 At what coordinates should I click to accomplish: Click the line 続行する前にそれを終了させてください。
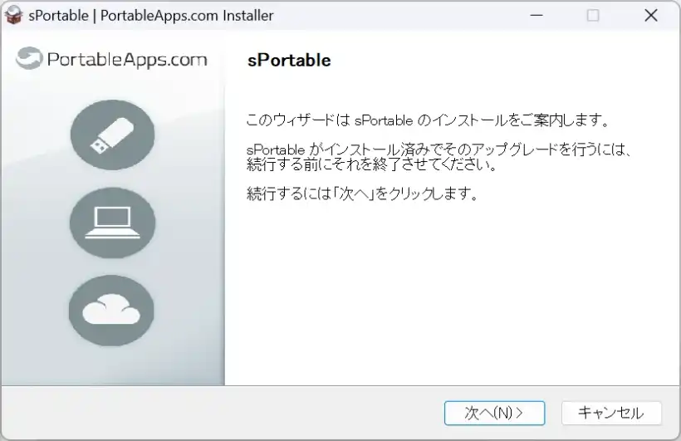pyautogui.click(x=372, y=164)
